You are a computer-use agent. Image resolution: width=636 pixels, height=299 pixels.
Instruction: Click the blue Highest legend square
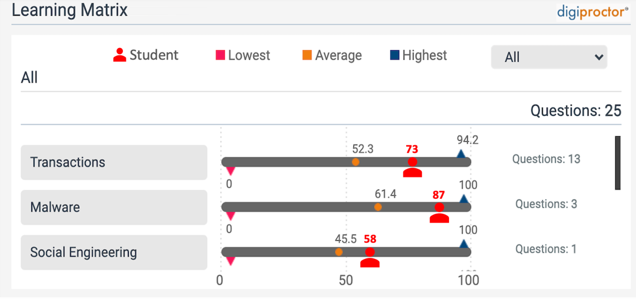click(394, 55)
